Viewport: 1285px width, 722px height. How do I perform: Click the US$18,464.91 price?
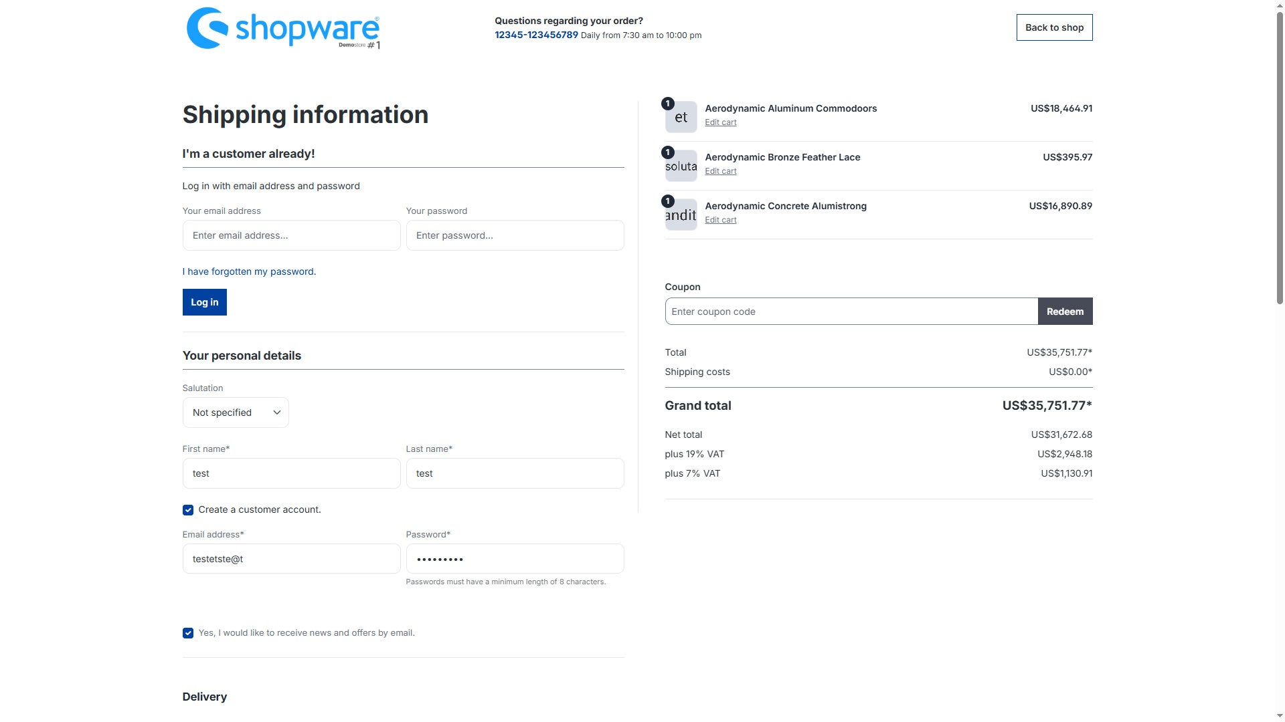1061,108
